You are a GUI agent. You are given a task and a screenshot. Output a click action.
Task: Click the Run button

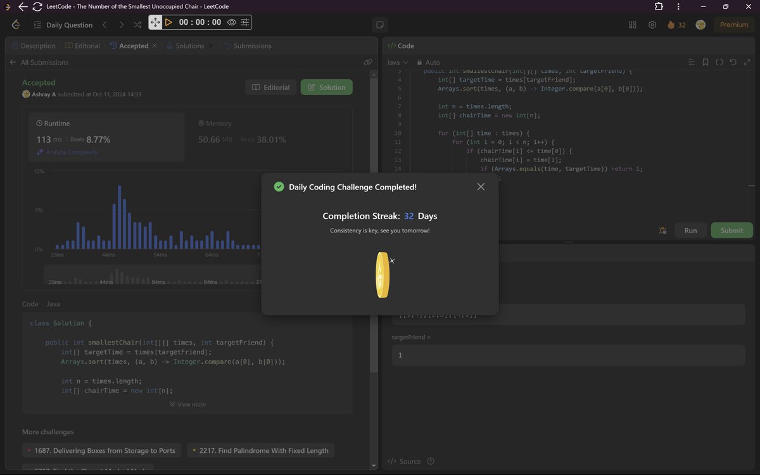(690, 230)
